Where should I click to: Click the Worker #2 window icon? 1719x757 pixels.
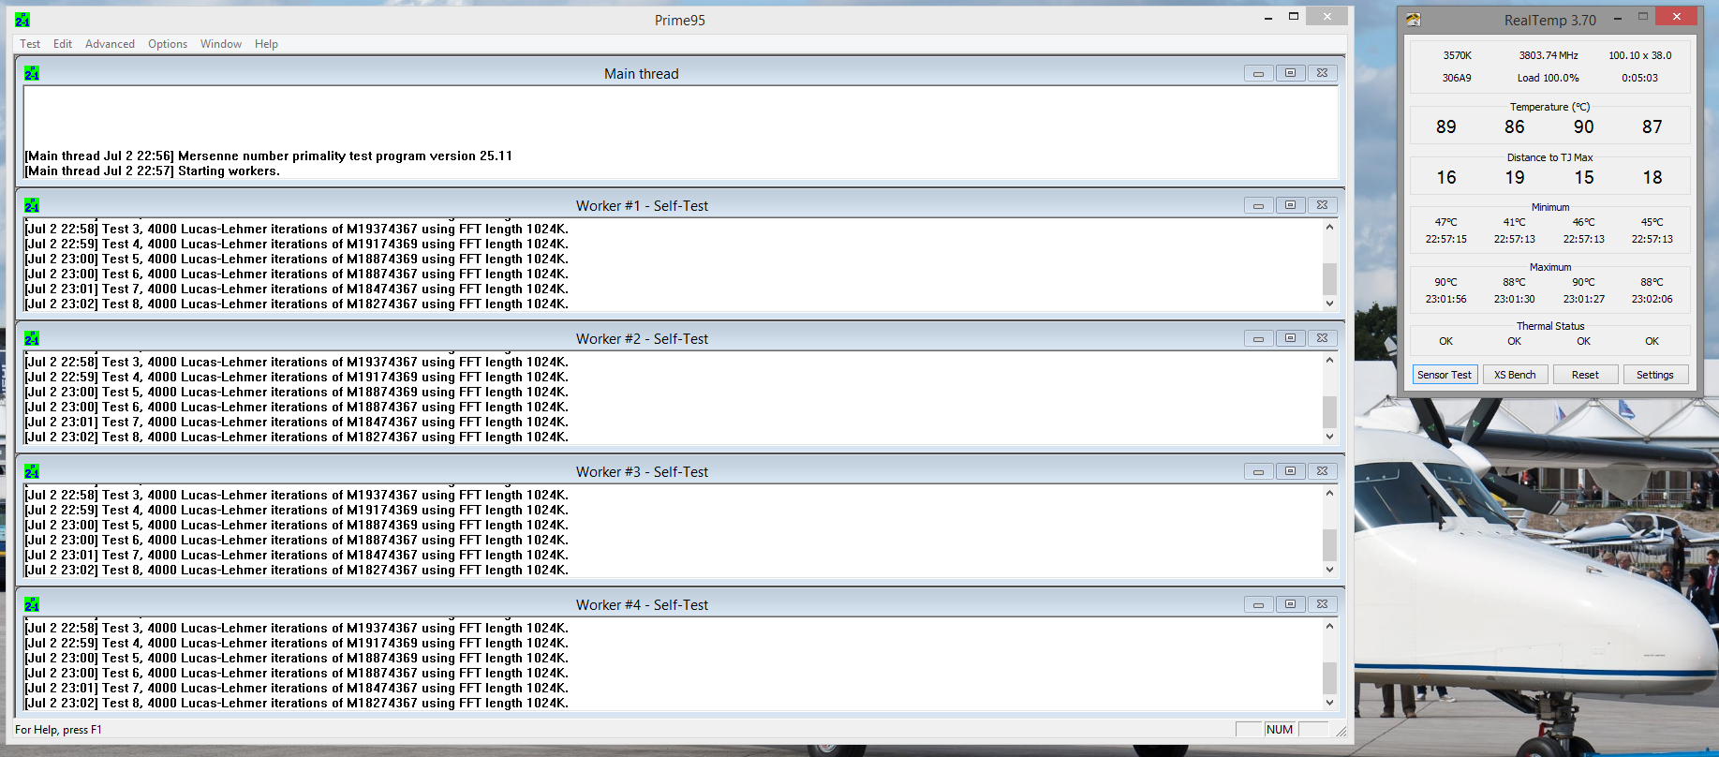(32, 338)
